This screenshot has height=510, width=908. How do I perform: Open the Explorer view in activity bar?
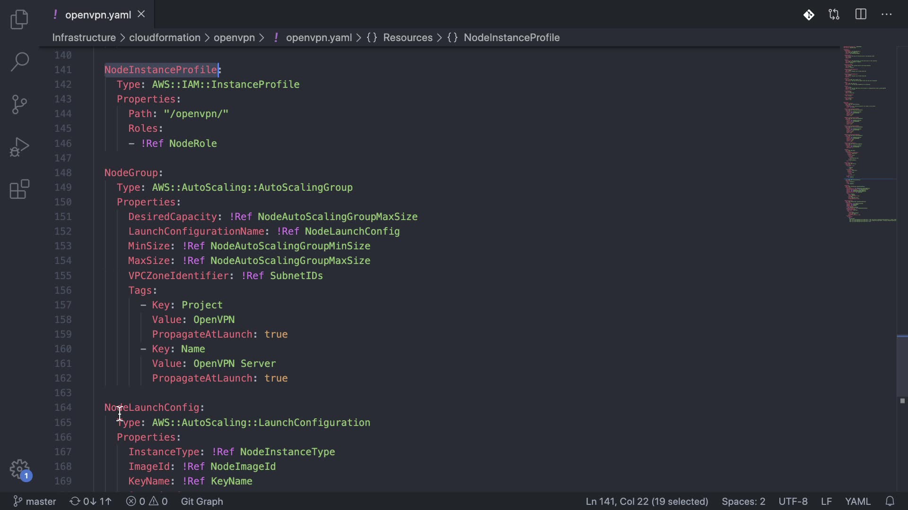click(x=19, y=19)
